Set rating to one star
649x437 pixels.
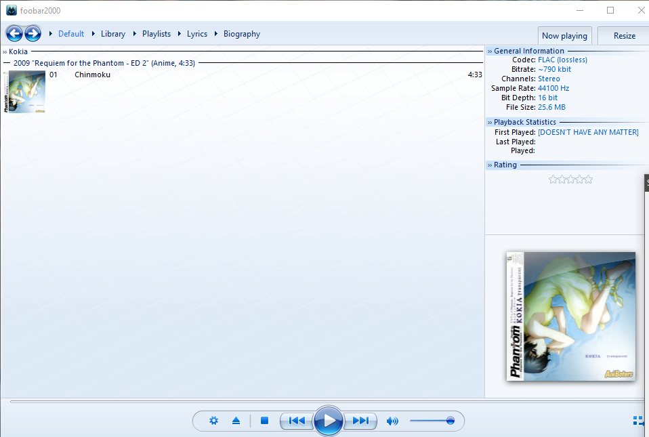point(553,180)
